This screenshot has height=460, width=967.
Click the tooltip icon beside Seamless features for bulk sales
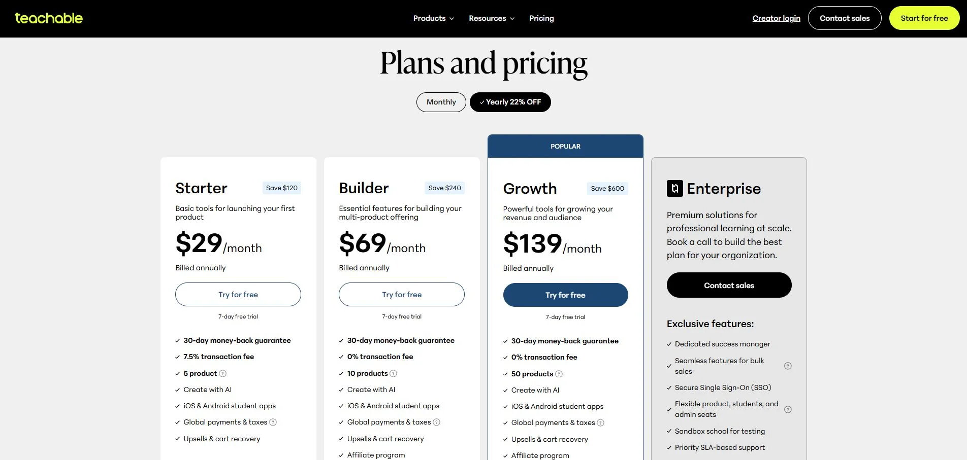tap(788, 365)
